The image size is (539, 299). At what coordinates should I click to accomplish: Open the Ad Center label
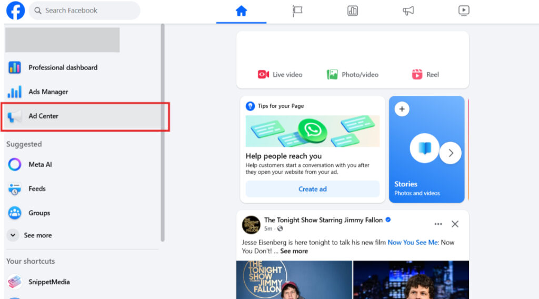coord(43,116)
